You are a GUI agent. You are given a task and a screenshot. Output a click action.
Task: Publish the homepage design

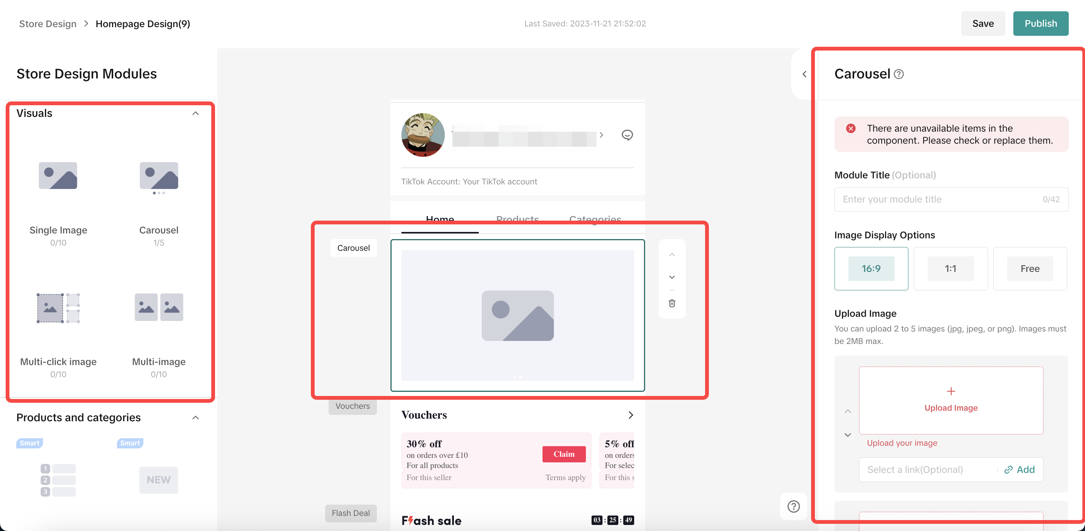pos(1040,24)
